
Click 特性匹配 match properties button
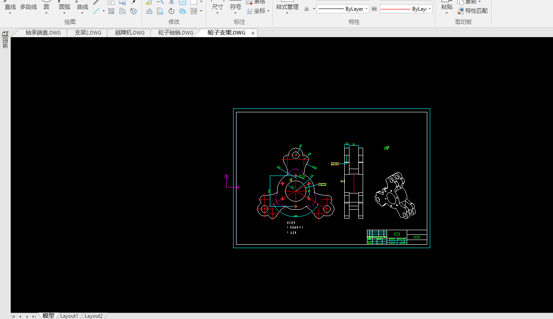pyautogui.click(x=473, y=11)
